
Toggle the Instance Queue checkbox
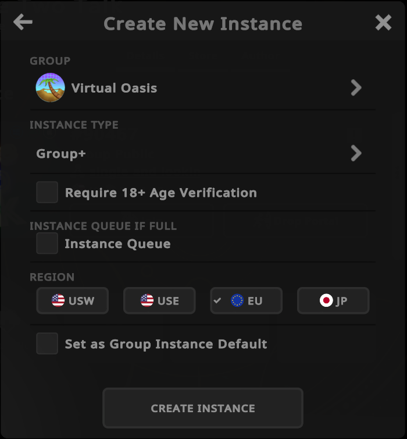(47, 243)
